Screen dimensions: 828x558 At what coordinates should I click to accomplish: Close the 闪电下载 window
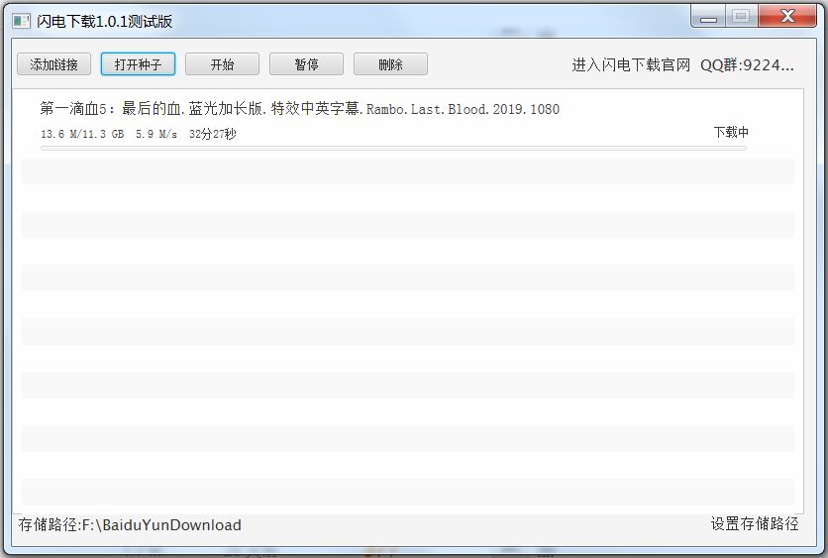(788, 17)
